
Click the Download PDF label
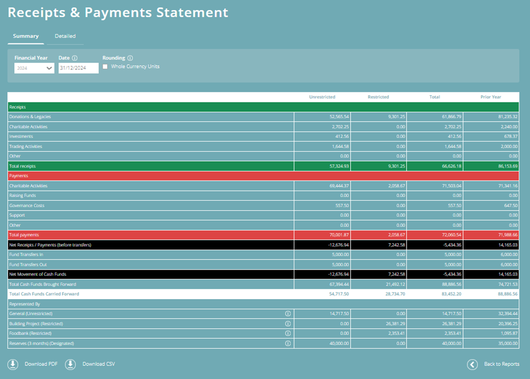click(40, 364)
